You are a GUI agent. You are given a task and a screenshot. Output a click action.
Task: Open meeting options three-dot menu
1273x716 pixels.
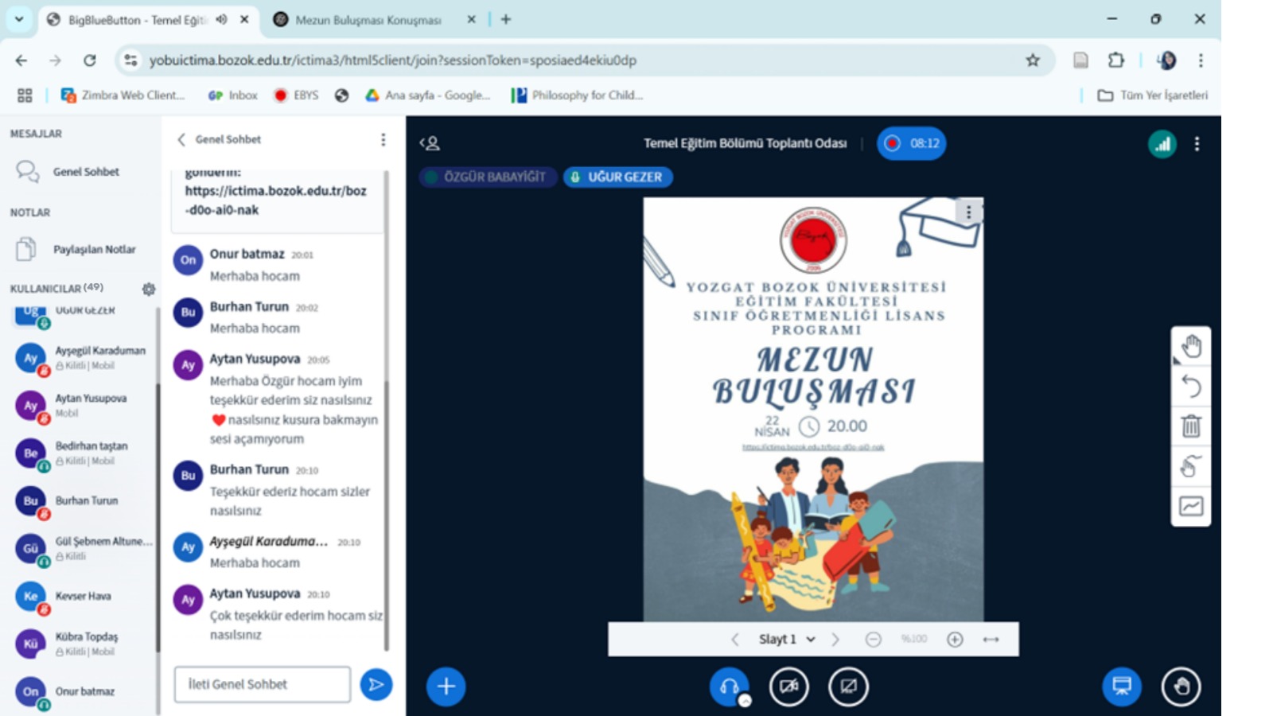1197,144
